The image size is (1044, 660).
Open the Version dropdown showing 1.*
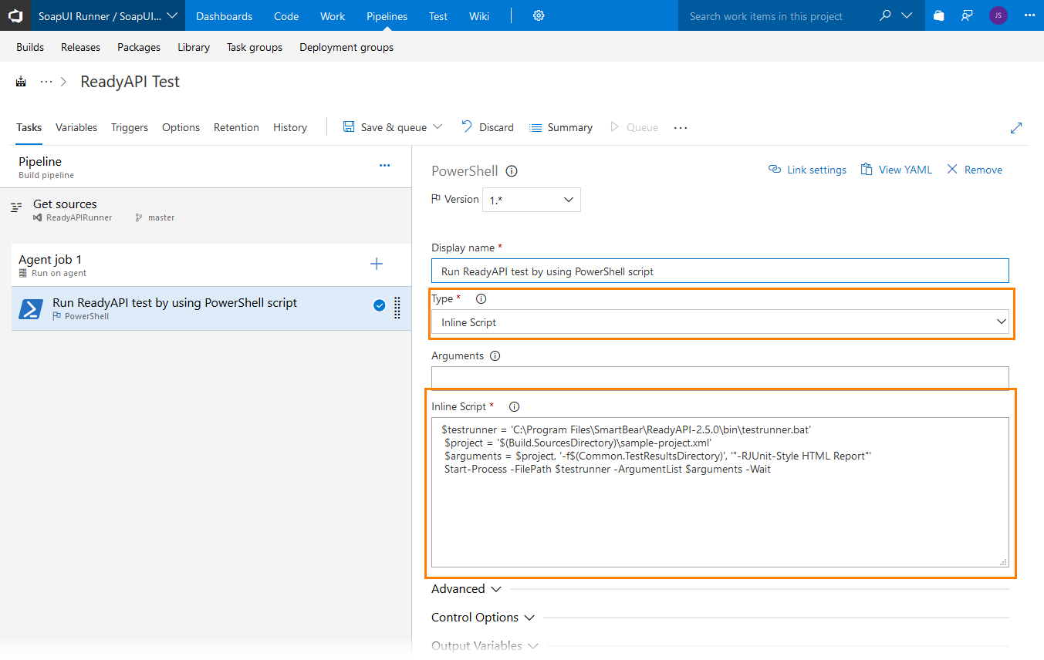click(x=531, y=199)
